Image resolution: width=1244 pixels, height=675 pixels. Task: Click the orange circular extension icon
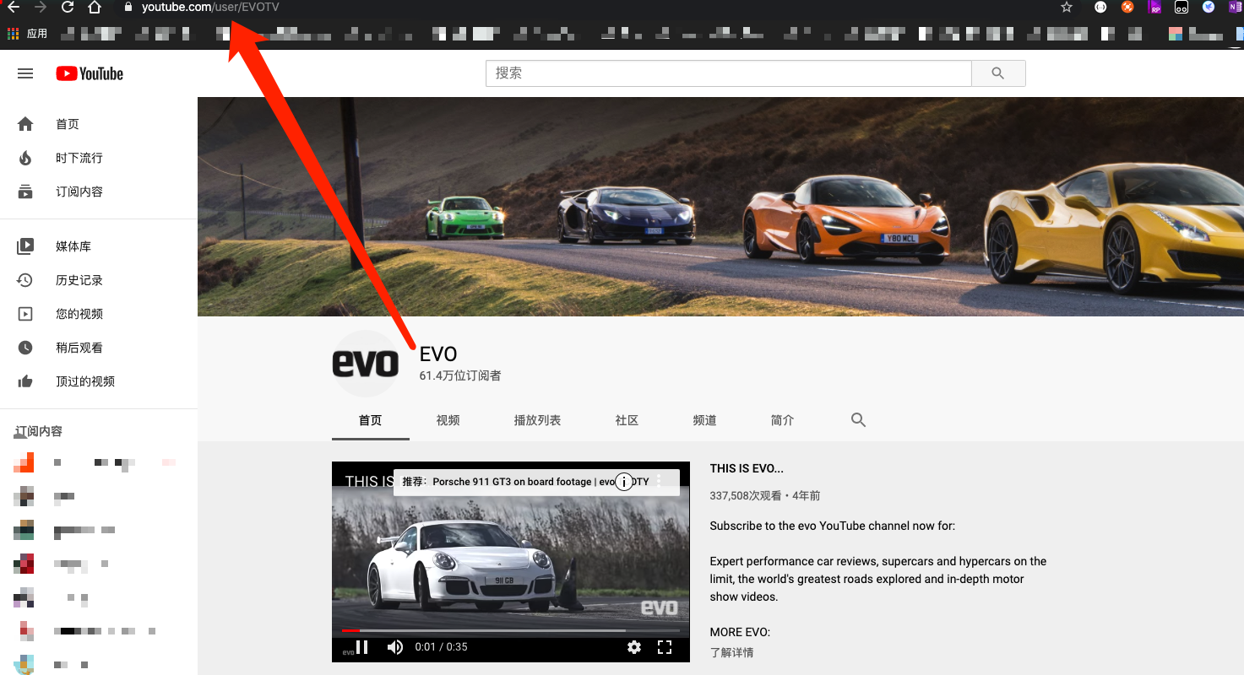(x=1127, y=8)
